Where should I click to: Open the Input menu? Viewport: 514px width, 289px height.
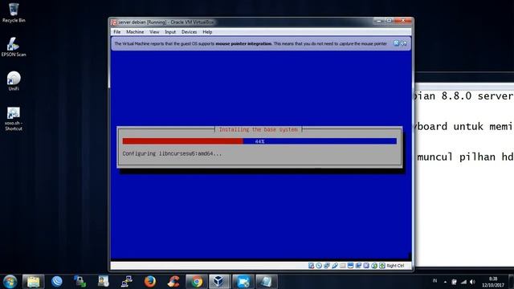(x=170, y=32)
